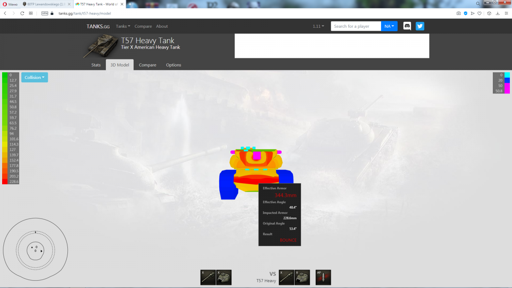This screenshot has width=512, height=288.
Task: Choose the AP shell type icon
Action: 323,277
